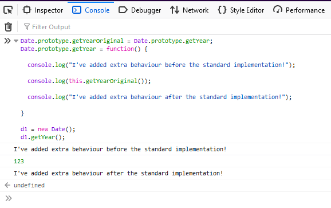This screenshot has width=331, height=208.
Task: Click the Console tab icon
Action: click(x=76, y=10)
